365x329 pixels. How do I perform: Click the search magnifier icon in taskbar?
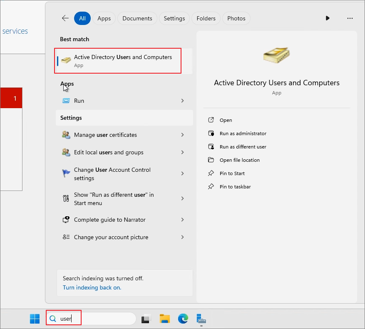pos(53,319)
